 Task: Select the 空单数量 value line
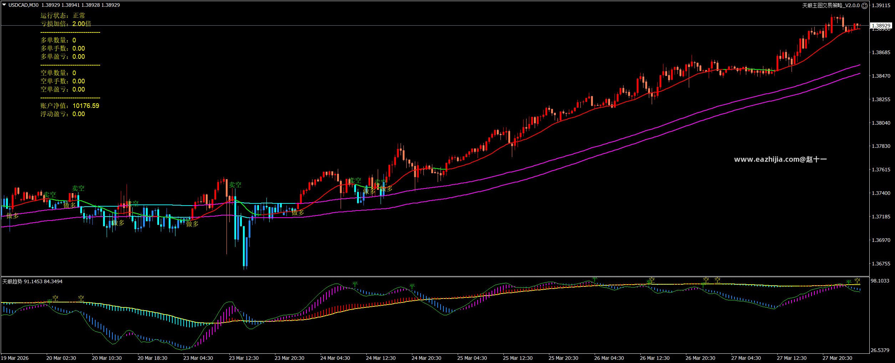pos(58,73)
